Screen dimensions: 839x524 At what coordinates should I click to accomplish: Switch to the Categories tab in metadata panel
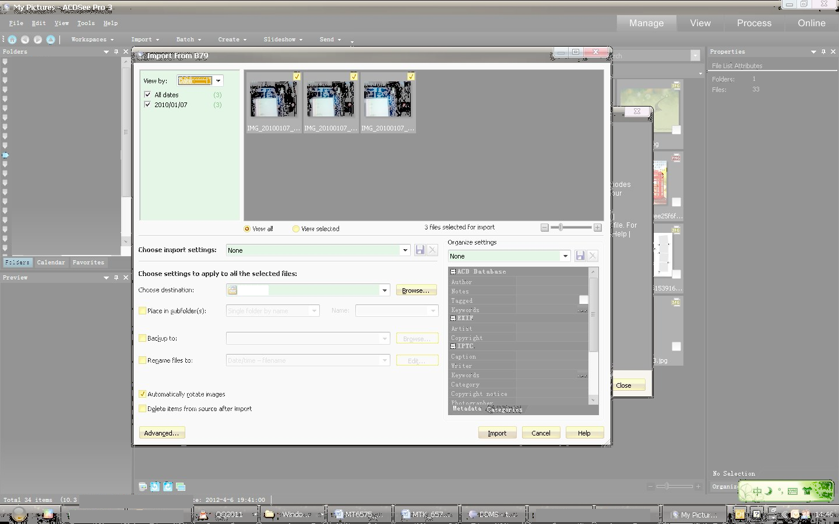click(505, 410)
